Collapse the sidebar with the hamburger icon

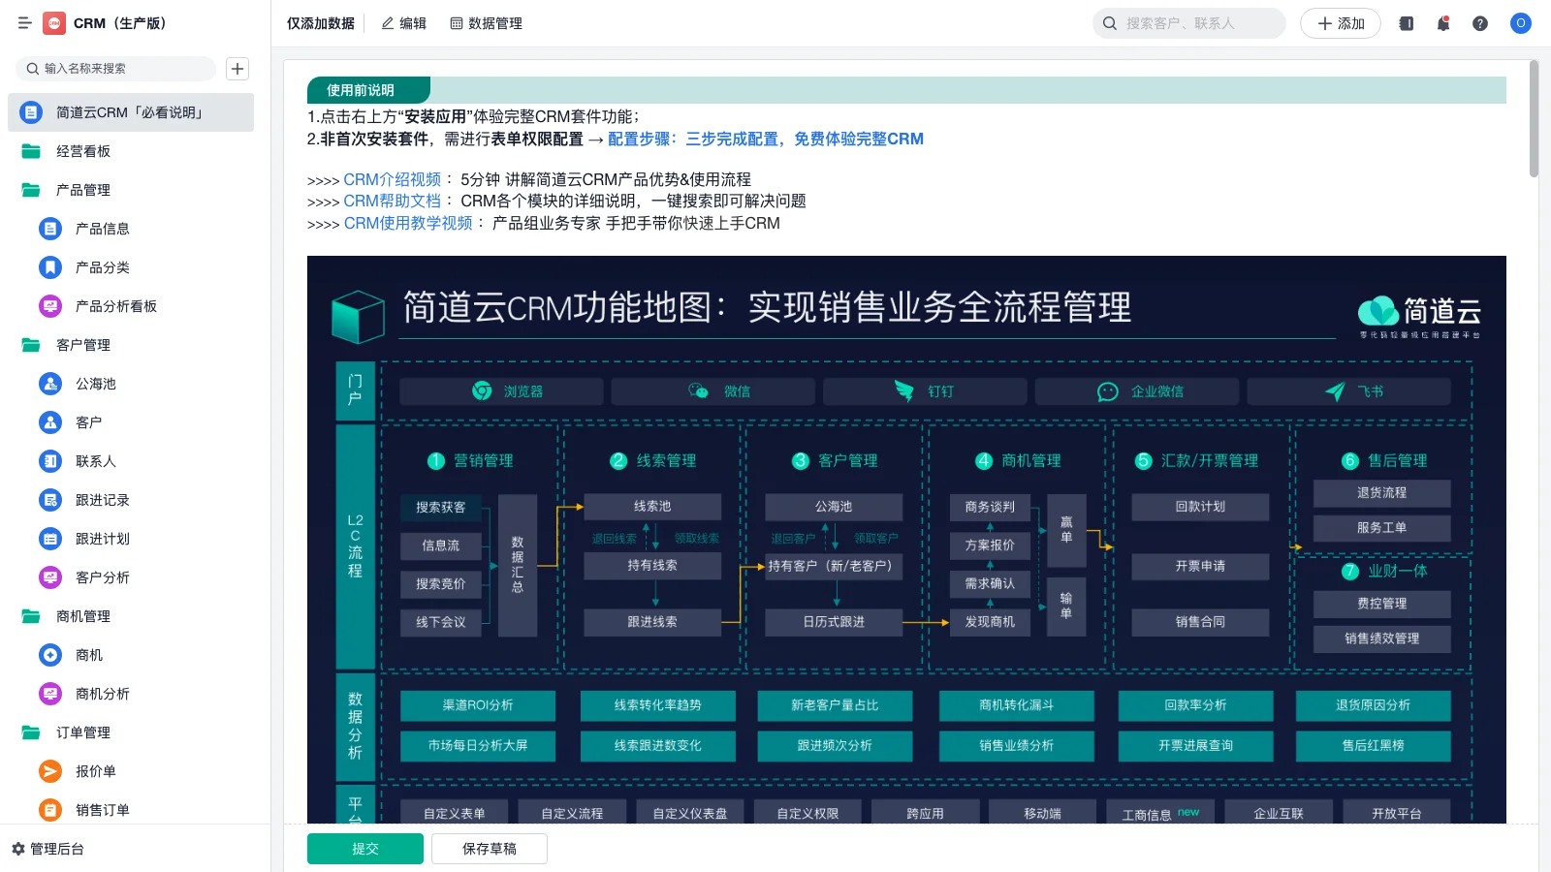tap(23, 23)
